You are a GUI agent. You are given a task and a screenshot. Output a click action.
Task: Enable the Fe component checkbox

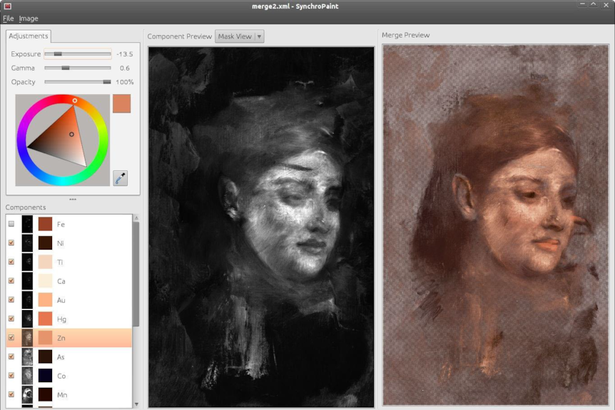coord(11,224)
